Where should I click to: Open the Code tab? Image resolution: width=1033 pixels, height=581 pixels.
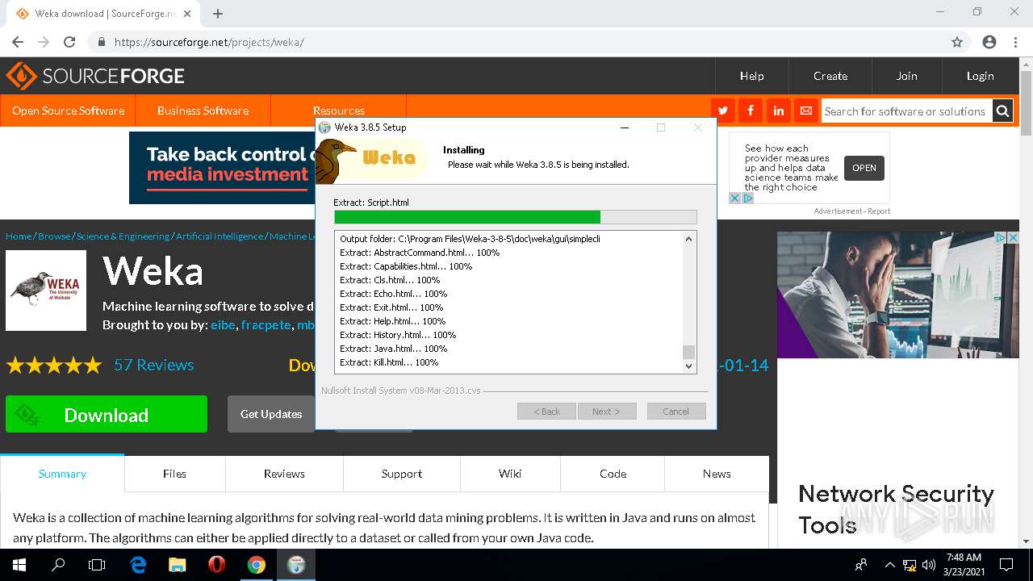(613, 474)
